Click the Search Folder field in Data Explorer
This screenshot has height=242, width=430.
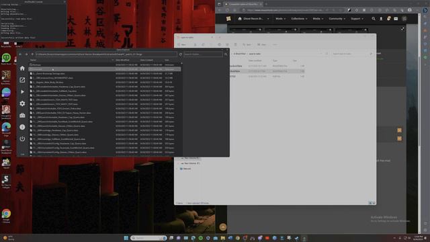(203, 54)
